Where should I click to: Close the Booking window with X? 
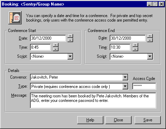[x=161, y=4]
